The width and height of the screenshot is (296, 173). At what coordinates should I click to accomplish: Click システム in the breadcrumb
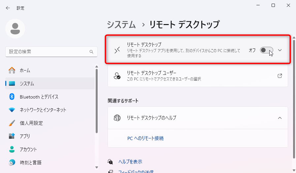121,25
